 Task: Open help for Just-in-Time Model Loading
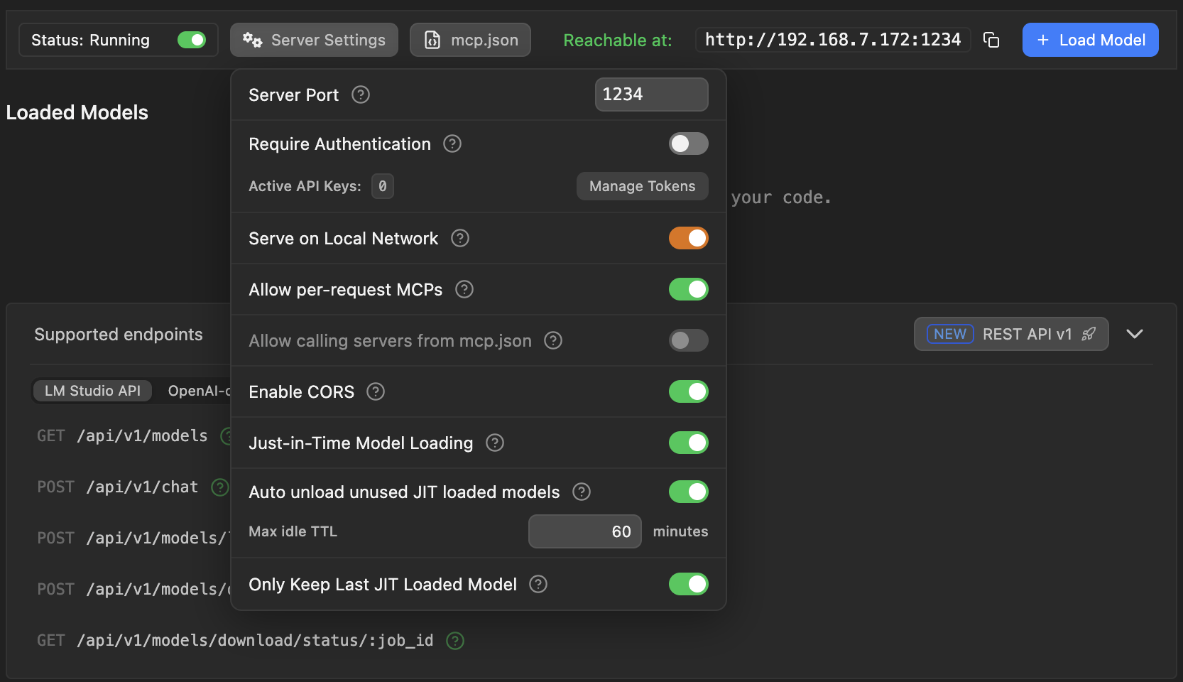tap(494, 443)
